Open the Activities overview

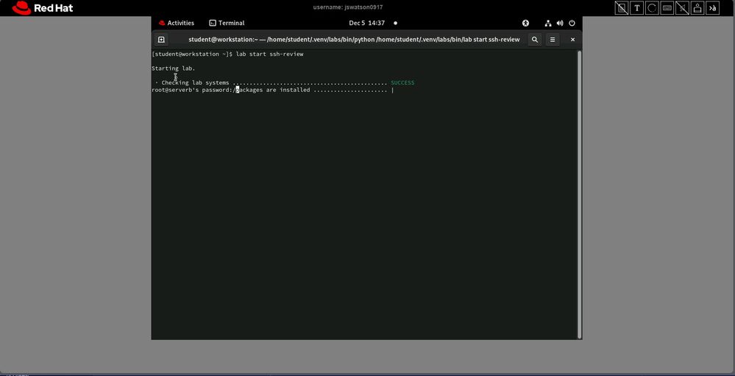177,23
